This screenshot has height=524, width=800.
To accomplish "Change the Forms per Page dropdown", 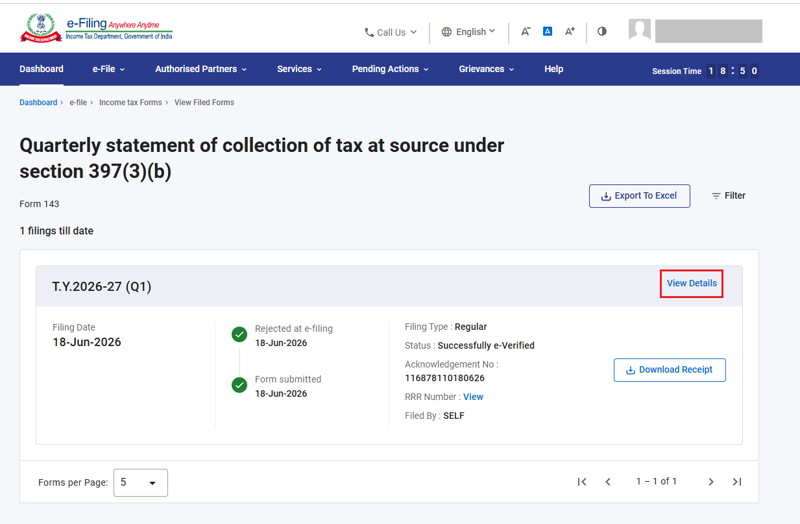I will (141, 482).
